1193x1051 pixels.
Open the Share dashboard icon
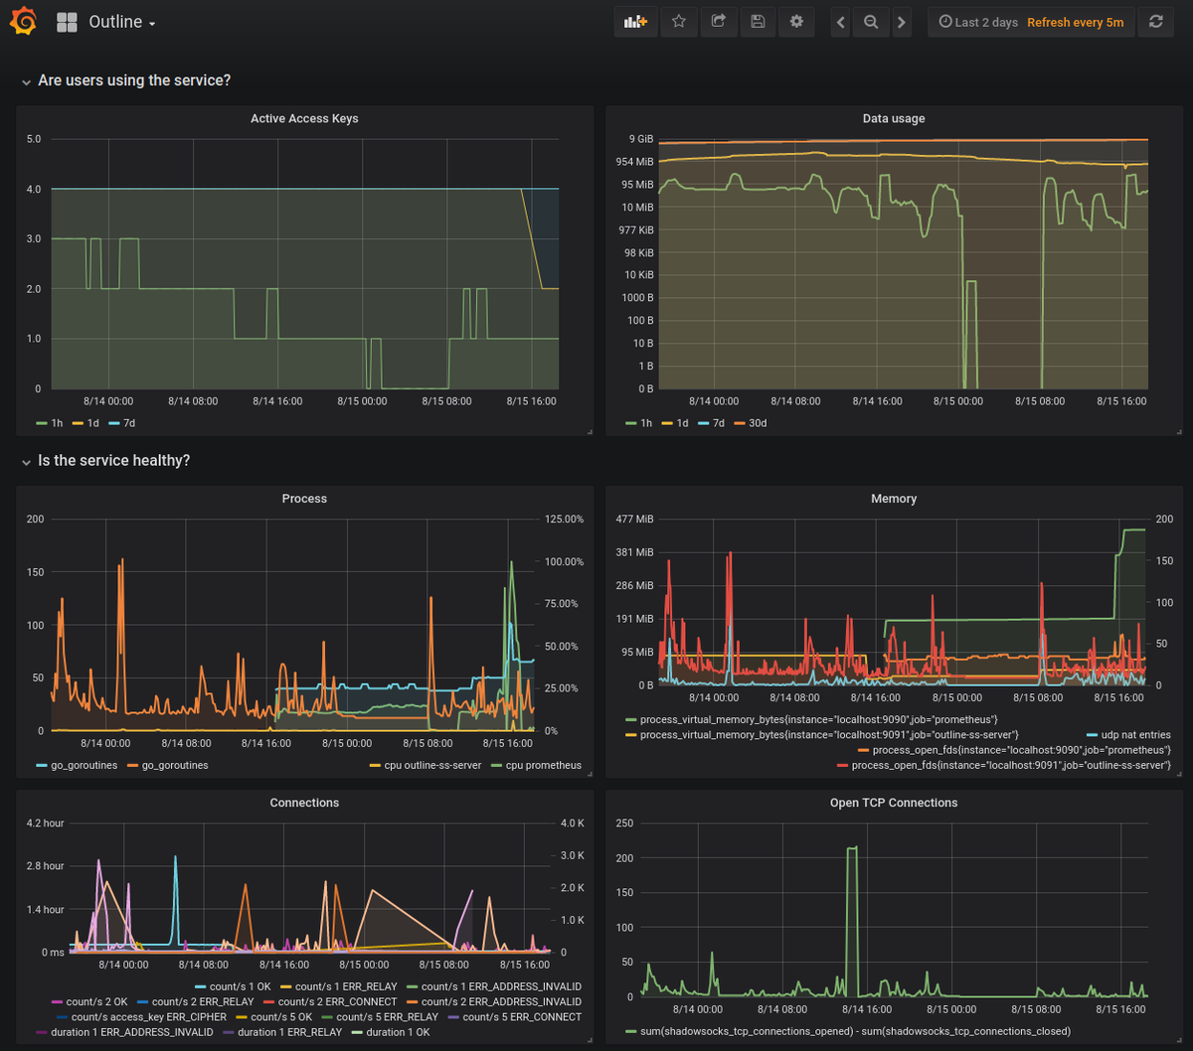pyautogui.click(x=718, y=22)
